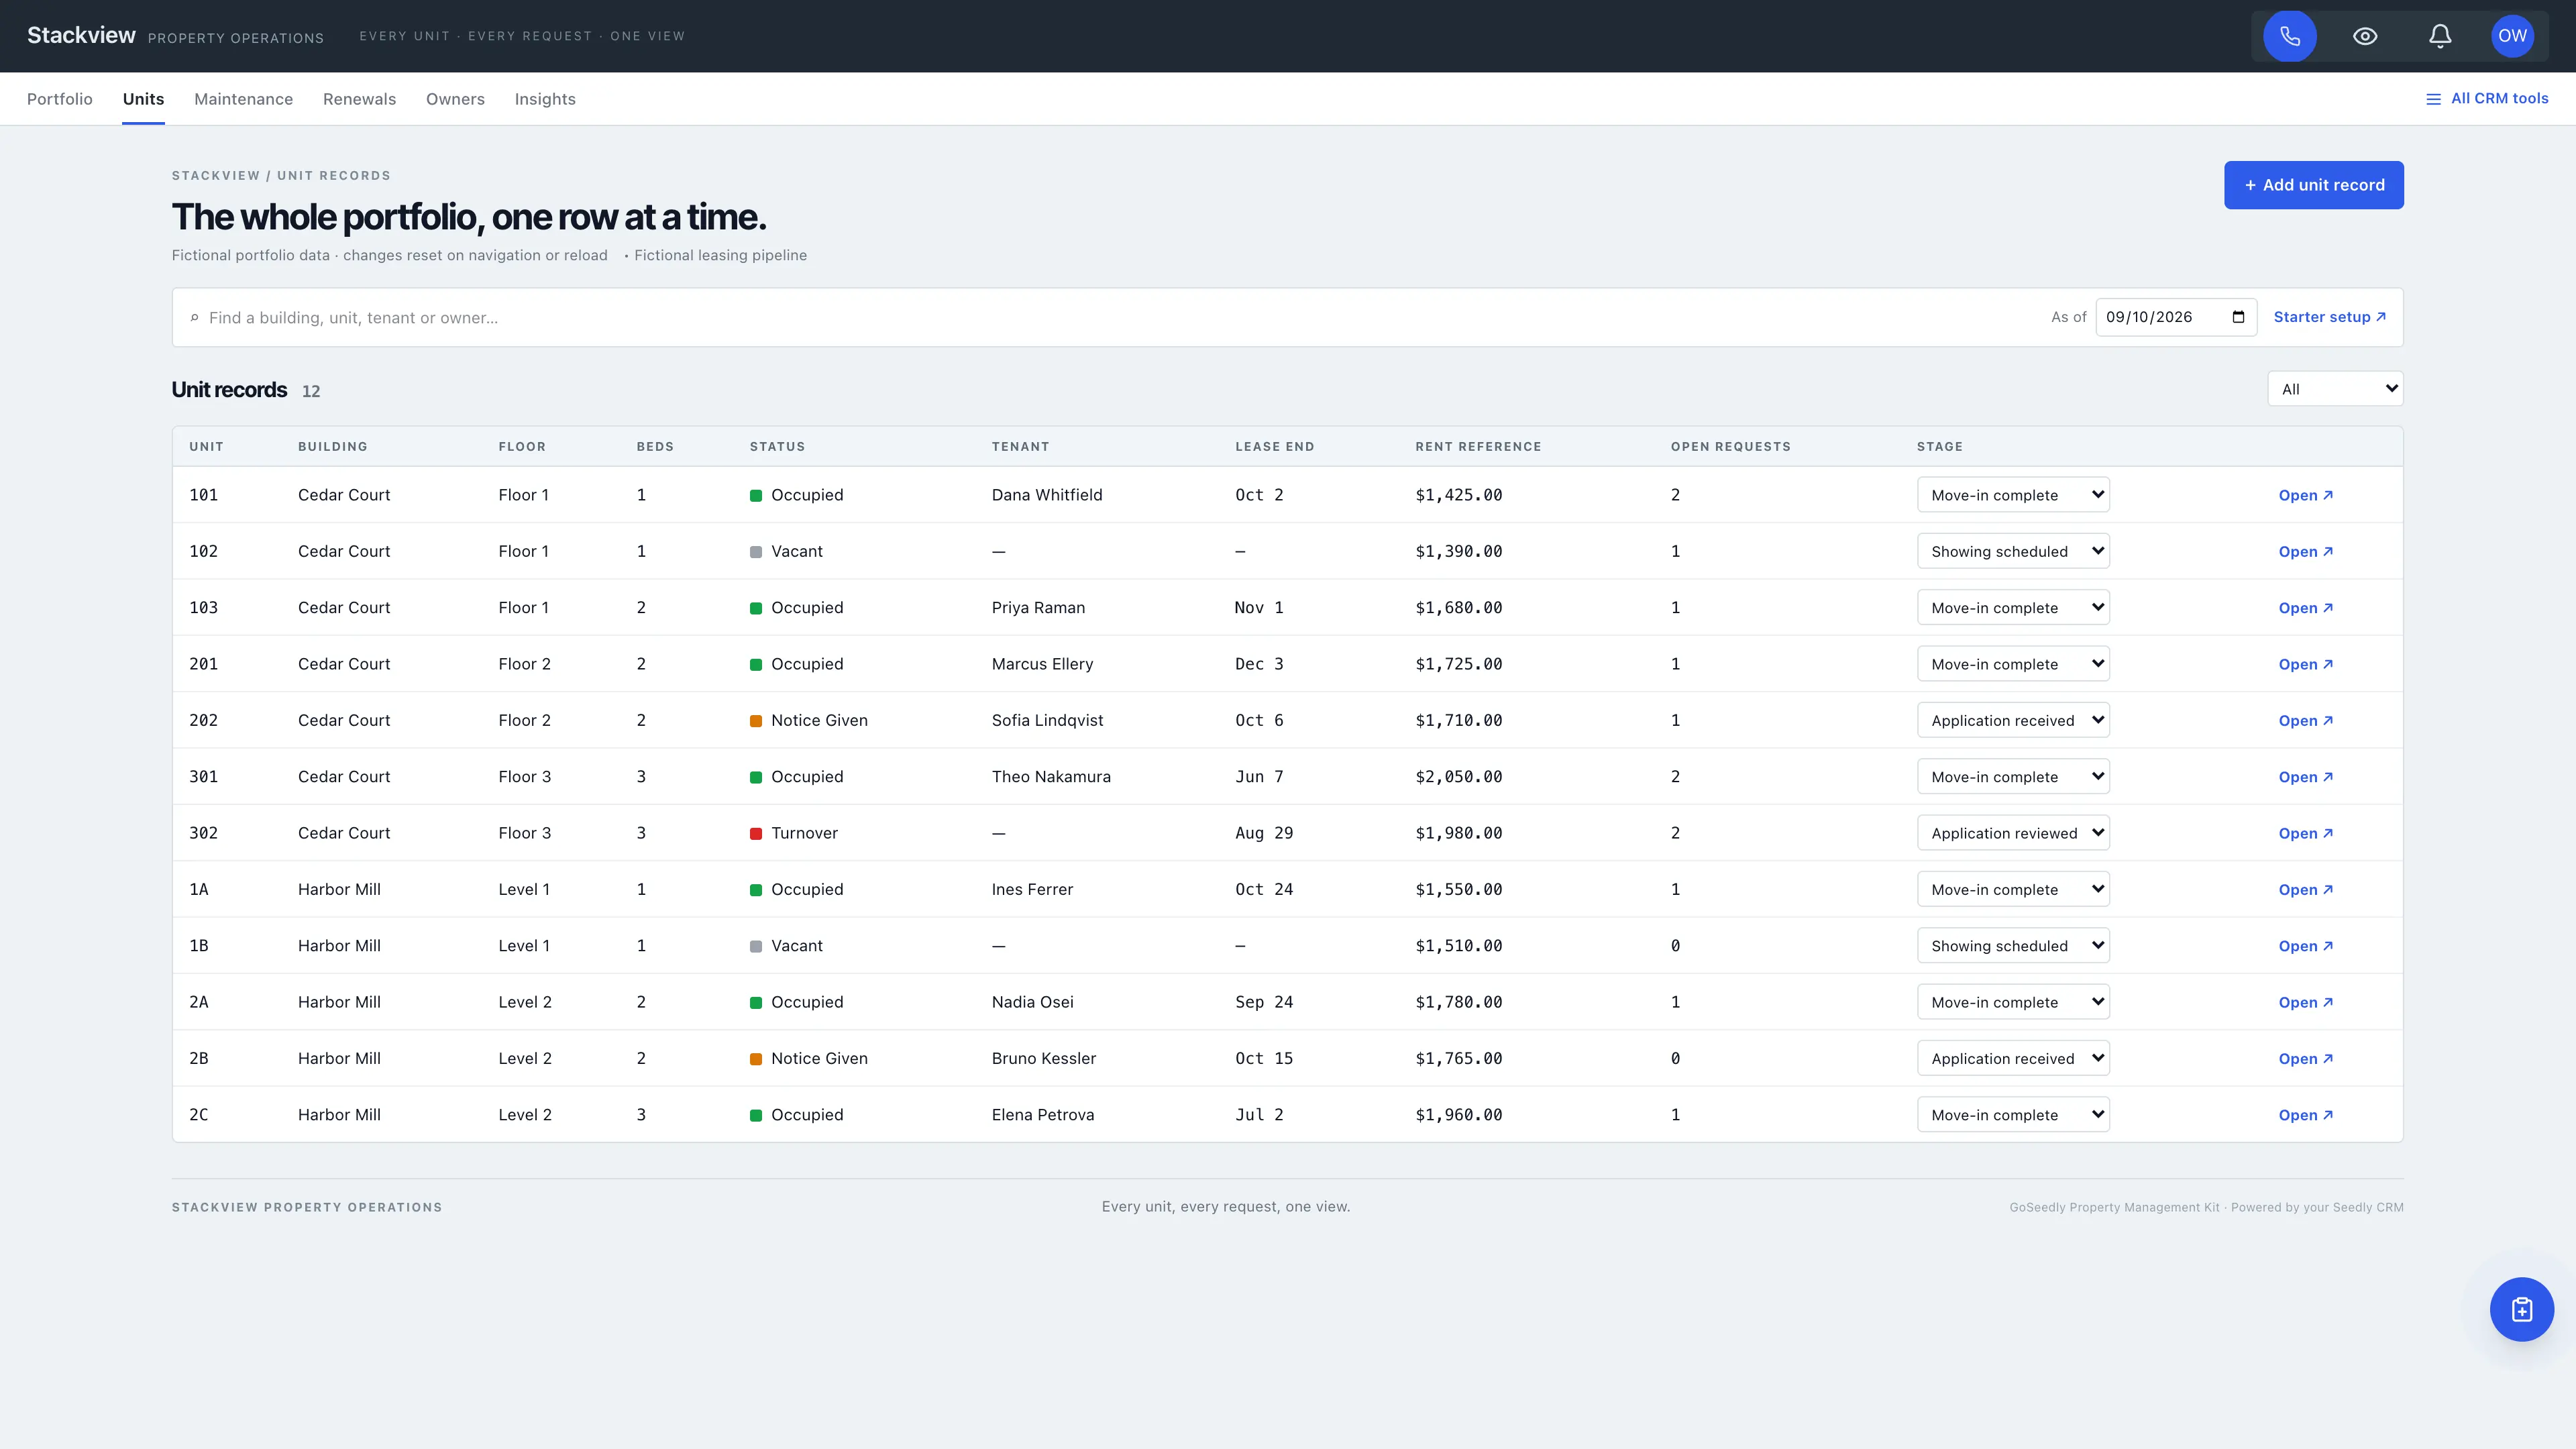Open the Portfolio tab
Image resolution: width=2576 pixels, height=1449 pixels.
(60, 99)
